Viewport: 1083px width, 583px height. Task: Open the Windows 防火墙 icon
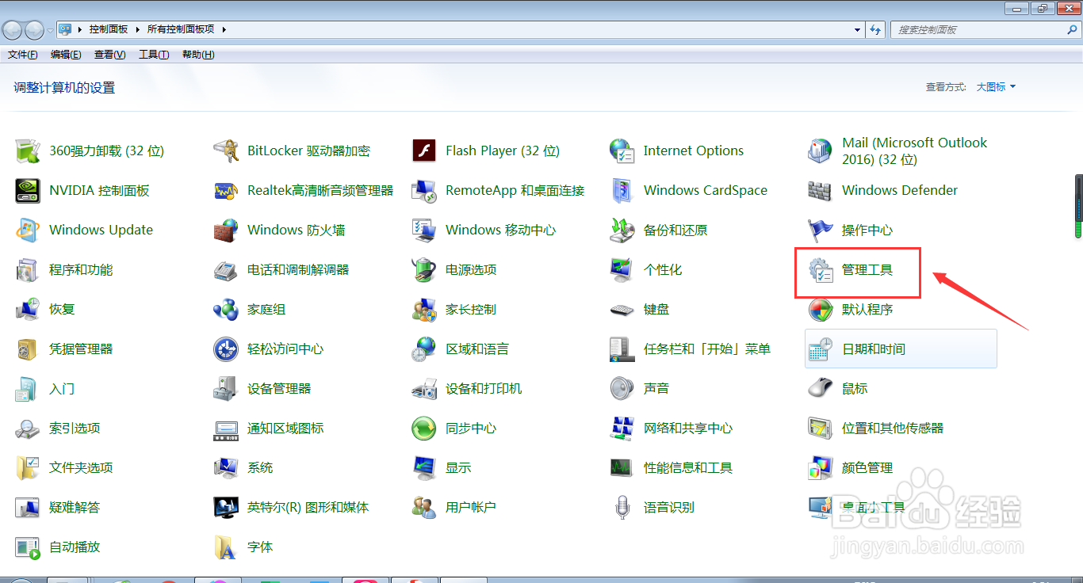click(226, 230)
